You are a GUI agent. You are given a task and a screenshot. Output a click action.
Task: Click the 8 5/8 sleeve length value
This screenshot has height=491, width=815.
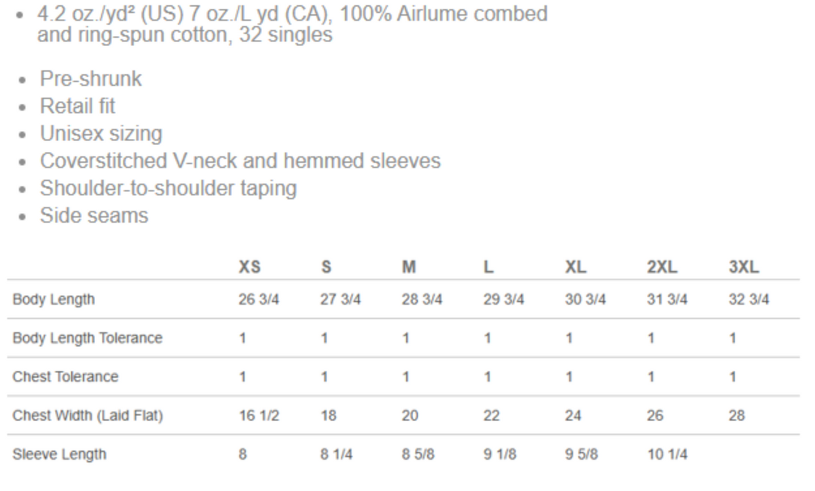click(x=417, y=454)
